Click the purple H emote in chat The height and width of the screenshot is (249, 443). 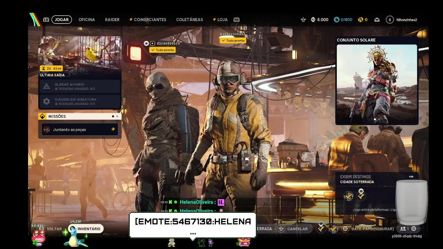pyautogui.click(x=221, y=202)
